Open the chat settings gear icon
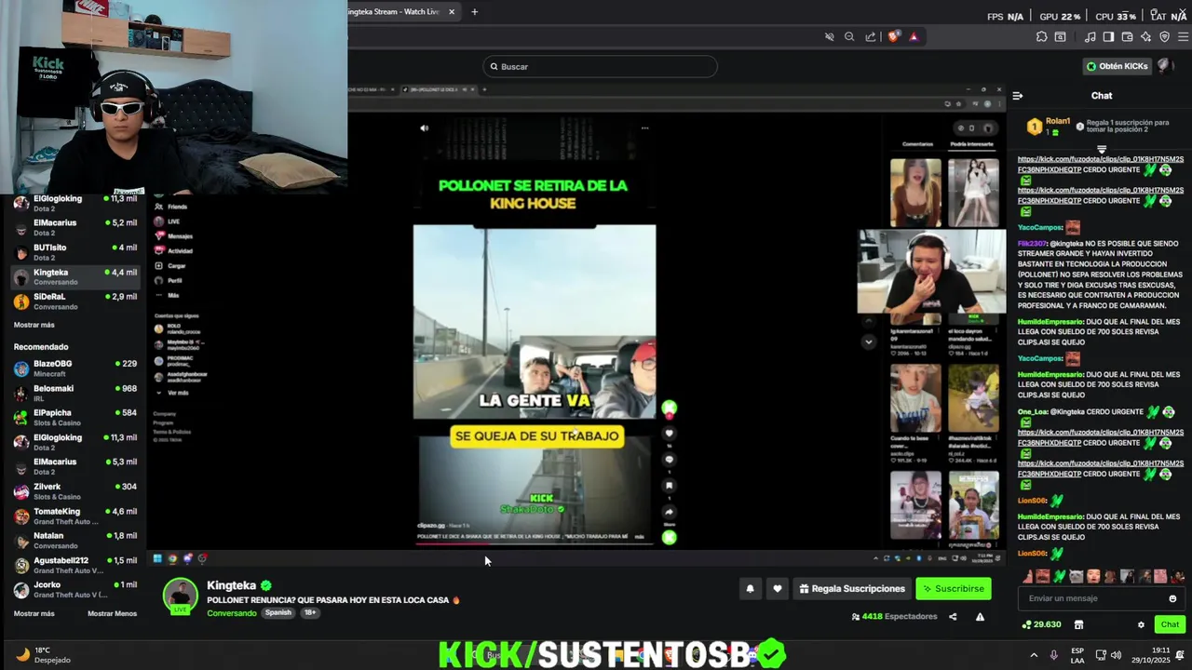The width and height of the screenshot is (1192, 670). [1141, 624]
